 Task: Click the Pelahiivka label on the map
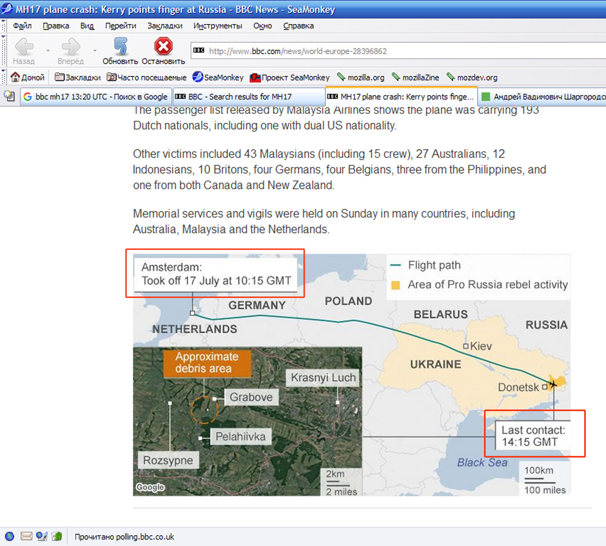click(240, 437)
